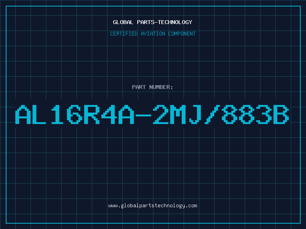Click the 'PART NUMBER:' label
Viewport: 306px width, 229px height.
[153, 87]
